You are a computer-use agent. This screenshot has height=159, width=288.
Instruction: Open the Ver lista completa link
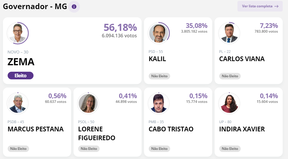(x=257, y=6)
